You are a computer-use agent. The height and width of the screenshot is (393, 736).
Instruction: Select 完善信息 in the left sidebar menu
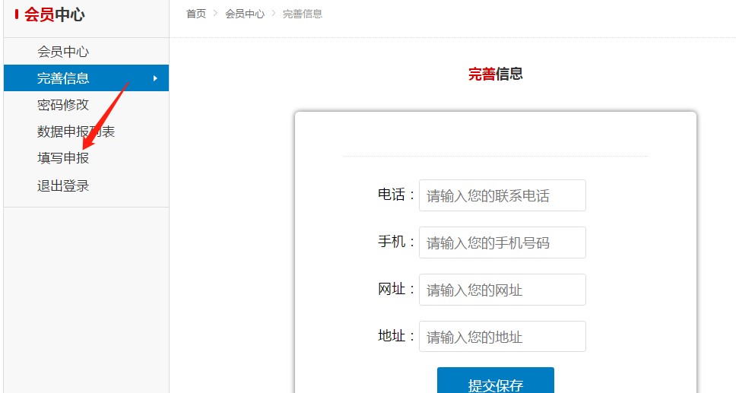pyautogui.click(x=63, y=78)
